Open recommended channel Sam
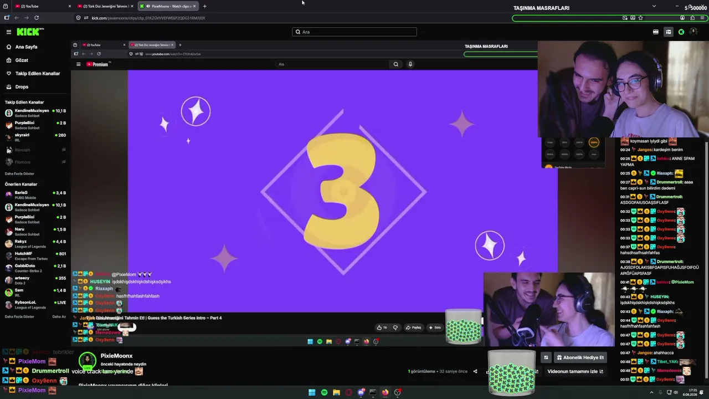Image resolution: width=709 pixels, height=399 pixels. pyautogui.click(x=35, y=292)
